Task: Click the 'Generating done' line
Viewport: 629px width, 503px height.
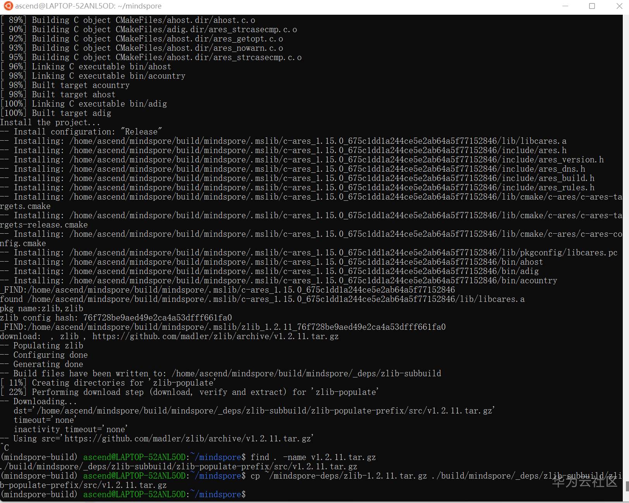Action: point(42,364)
